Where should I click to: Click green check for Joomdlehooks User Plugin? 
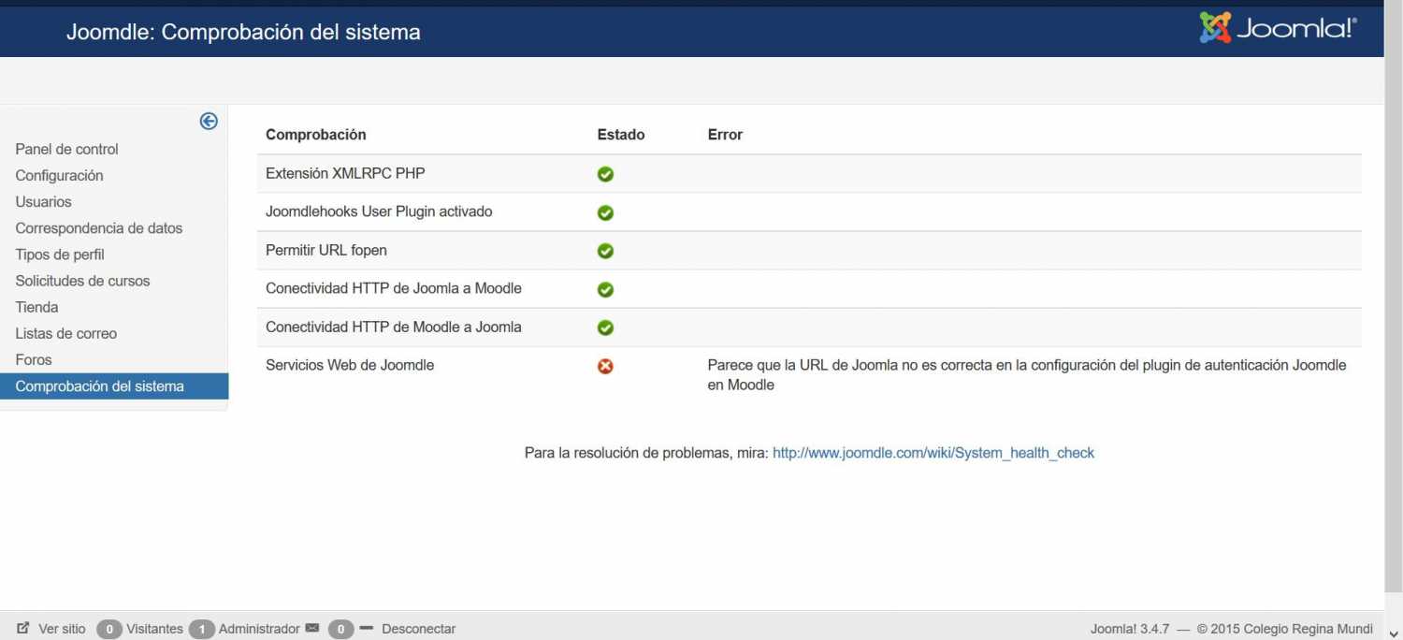tap(605, 212)
